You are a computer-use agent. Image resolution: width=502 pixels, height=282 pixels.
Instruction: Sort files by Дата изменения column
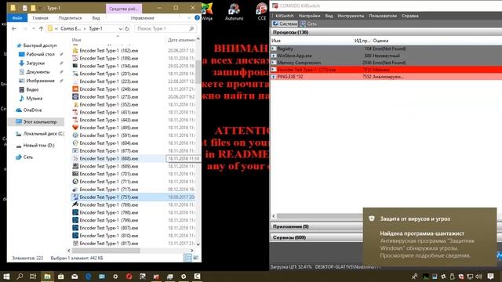[x=181, y=40]
